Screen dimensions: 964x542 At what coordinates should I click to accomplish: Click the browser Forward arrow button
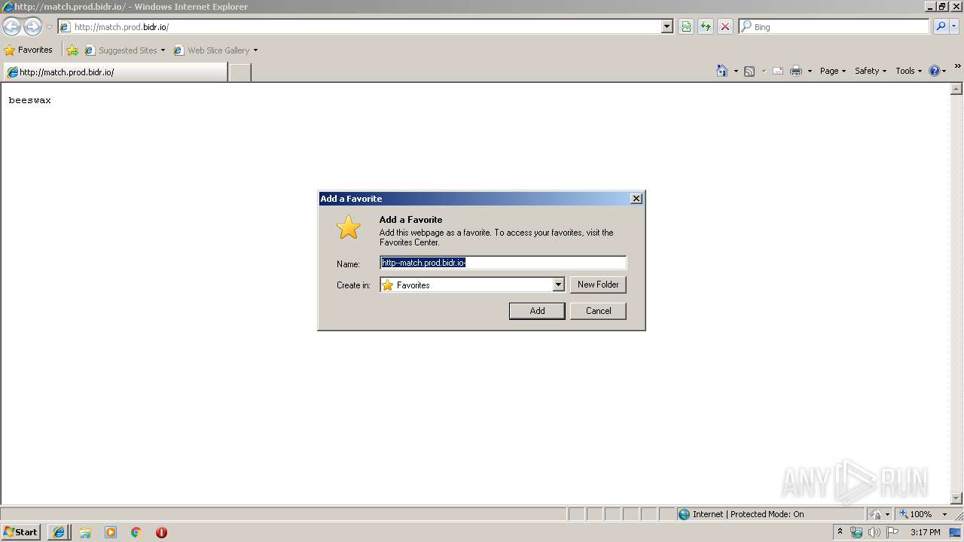(32, 27)
